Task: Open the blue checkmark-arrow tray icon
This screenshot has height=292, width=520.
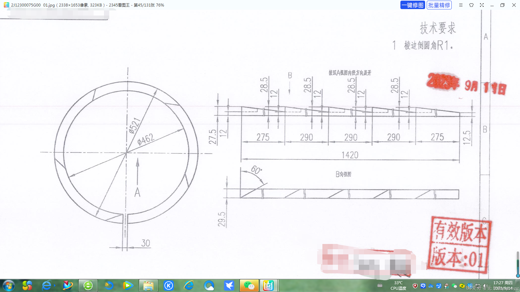Action: [438, 286]
